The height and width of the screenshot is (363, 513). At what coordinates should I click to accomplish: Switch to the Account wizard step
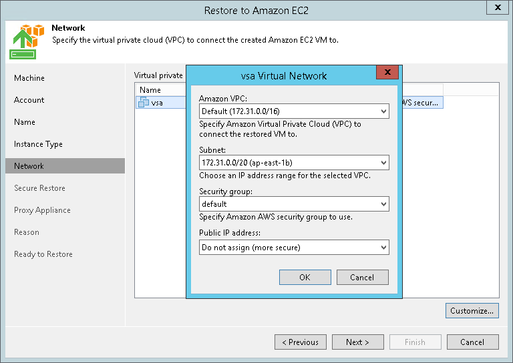[x=29, y=100]
